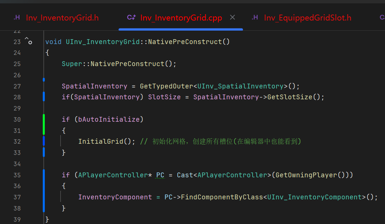Screen dimensions: 385x224
Task: Click line number 32 in gutter
Action: tap(17, 141)
